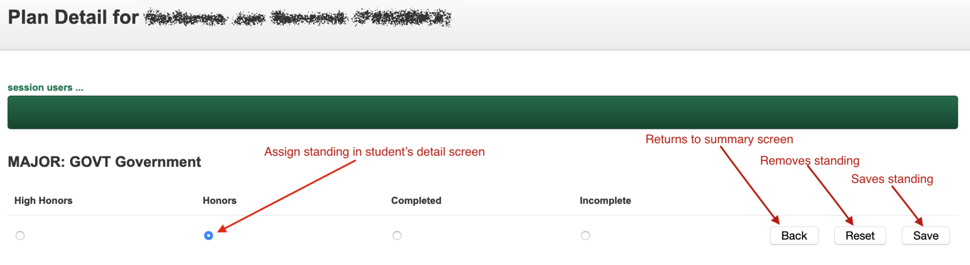The width and height of the screenshot is (970, 265).
Task: Click the Saves standing annotation
Action: tap(892, 179)
